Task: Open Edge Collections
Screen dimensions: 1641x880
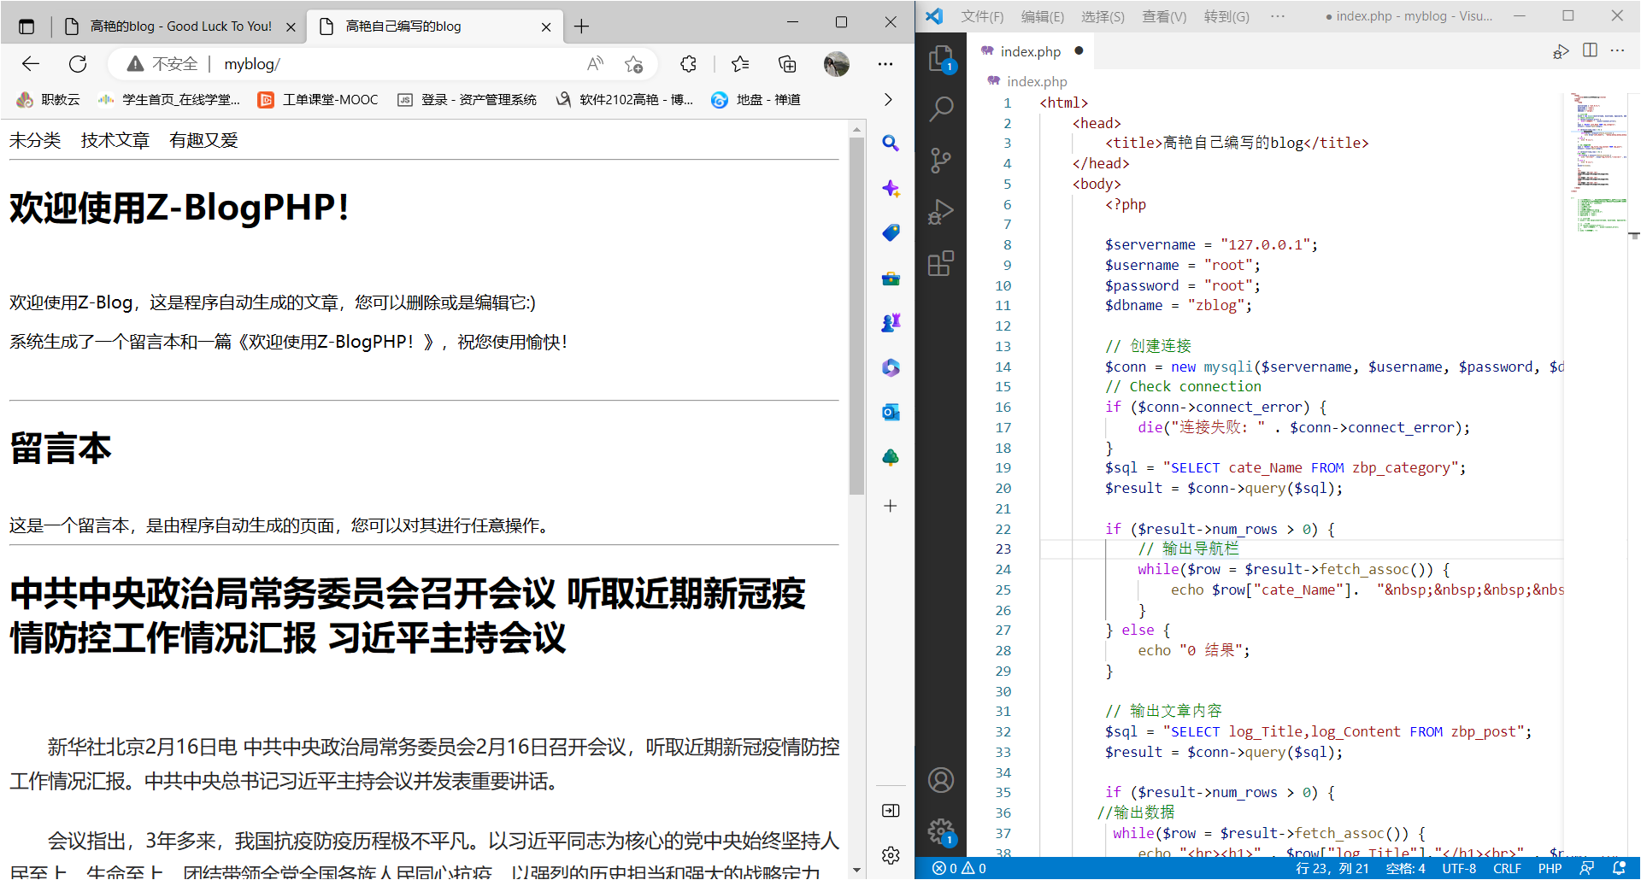Action: 787,64
